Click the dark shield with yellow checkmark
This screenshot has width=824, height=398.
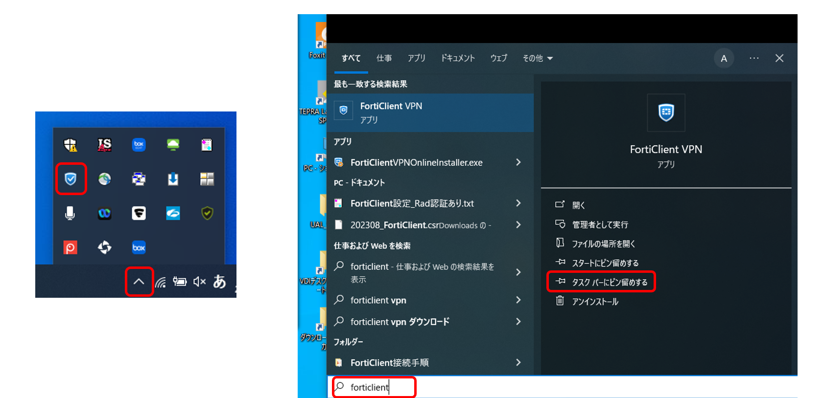point(207,213)
